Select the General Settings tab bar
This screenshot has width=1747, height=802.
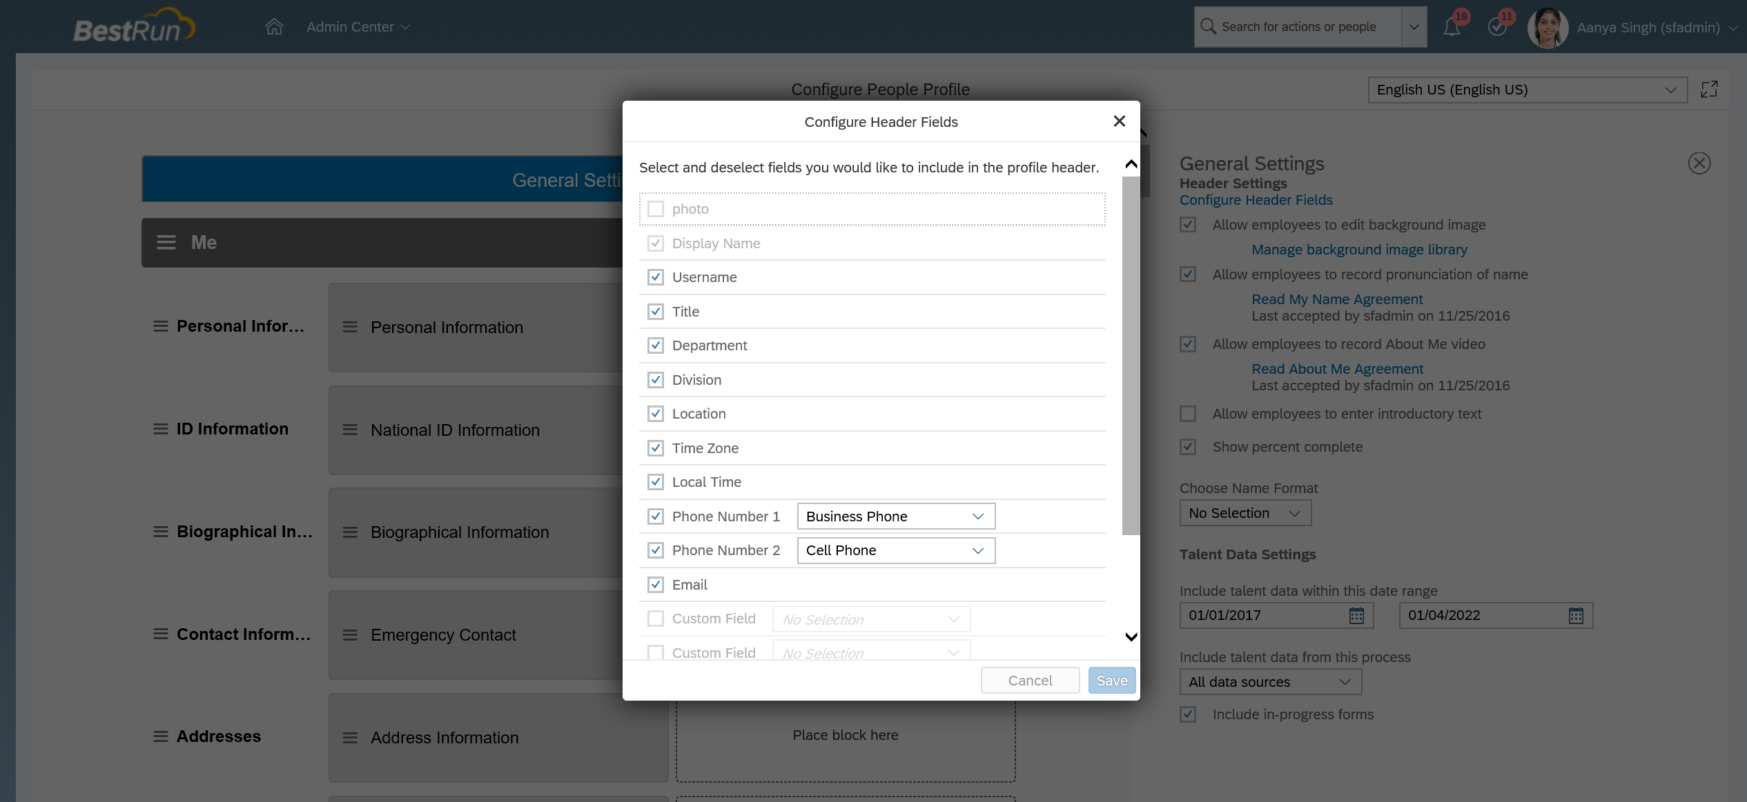[383, 179]
